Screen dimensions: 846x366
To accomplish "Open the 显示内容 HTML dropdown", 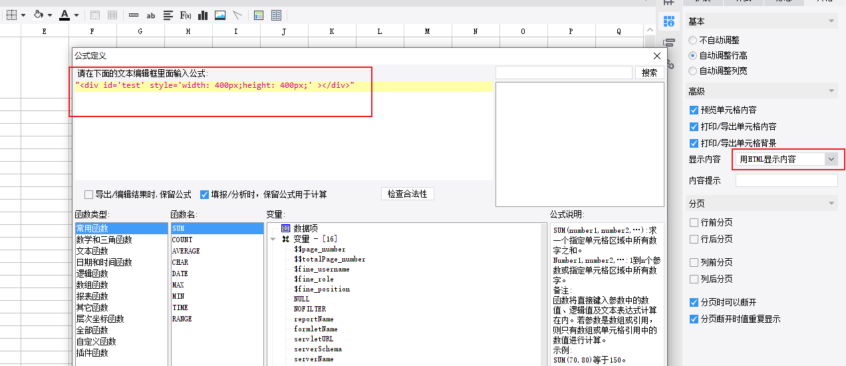I will (787, 159).
